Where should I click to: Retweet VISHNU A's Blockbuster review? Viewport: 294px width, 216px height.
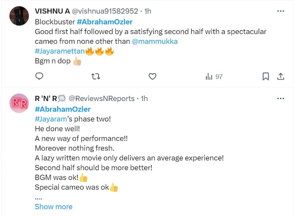pos(96,76)
